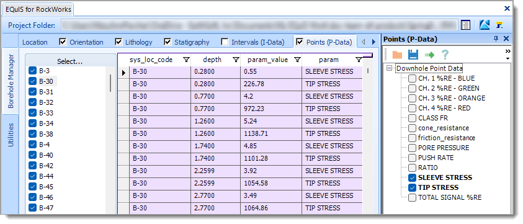The width and height of the screenshot is (523, 224).
Task: Toggle the Orientation tab checkbox
Action: 63,42
